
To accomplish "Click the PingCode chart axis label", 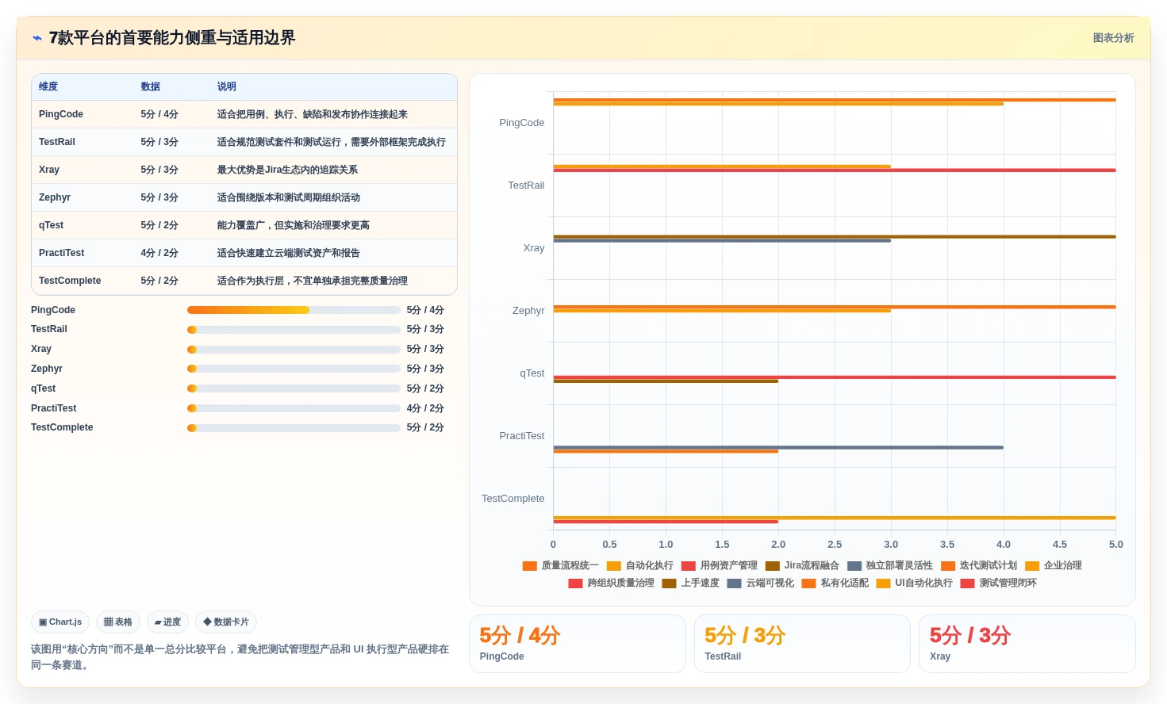I will point(522,123).
